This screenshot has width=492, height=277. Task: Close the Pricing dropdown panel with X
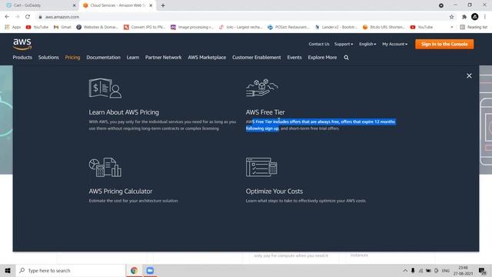[x=469, y=75]
